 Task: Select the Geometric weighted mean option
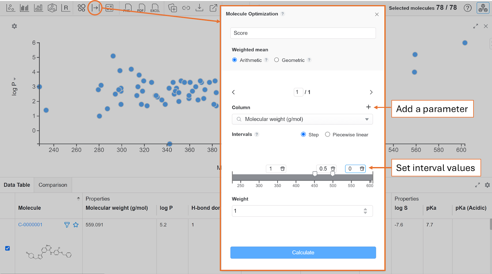coord(277,60)
